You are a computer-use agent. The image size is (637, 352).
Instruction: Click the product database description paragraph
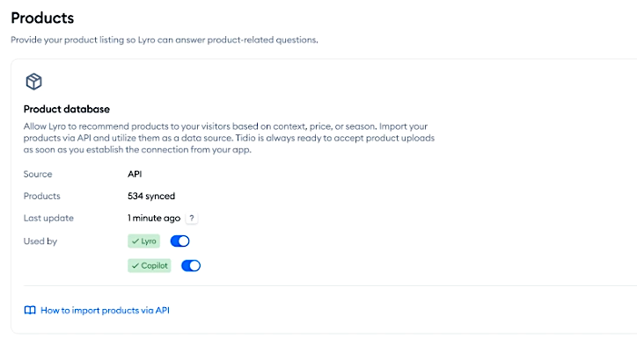point(229,138)
